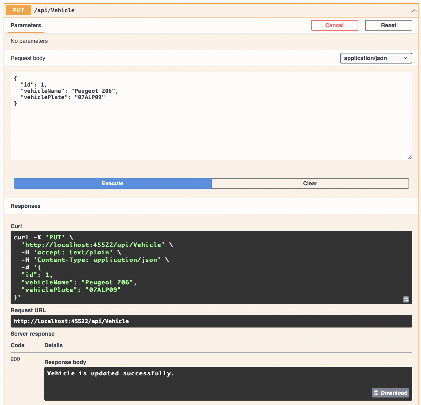Select the Request URL text

click(x=71, y=321)
